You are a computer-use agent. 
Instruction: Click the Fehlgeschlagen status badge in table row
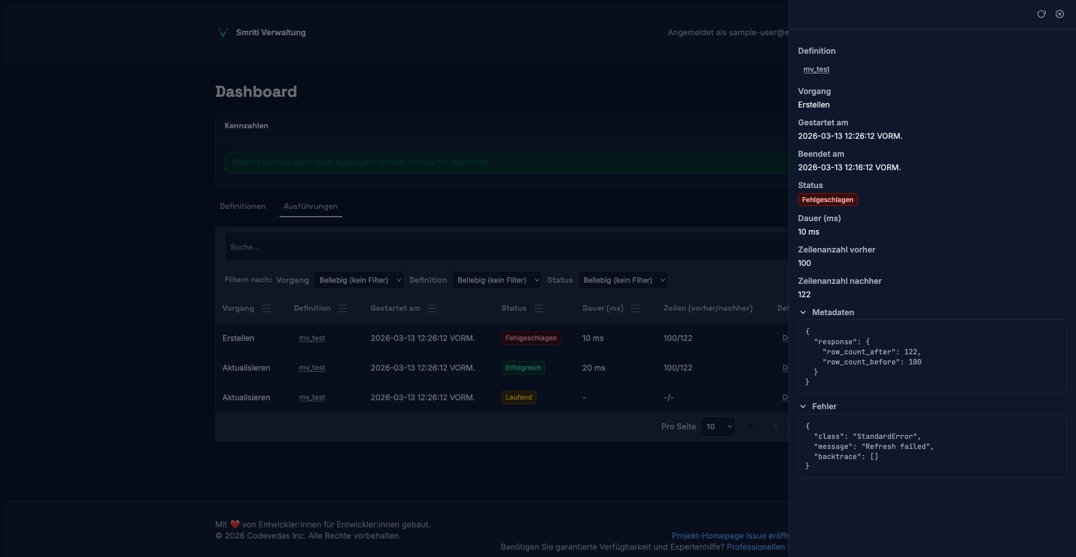(x=531, y=338)
